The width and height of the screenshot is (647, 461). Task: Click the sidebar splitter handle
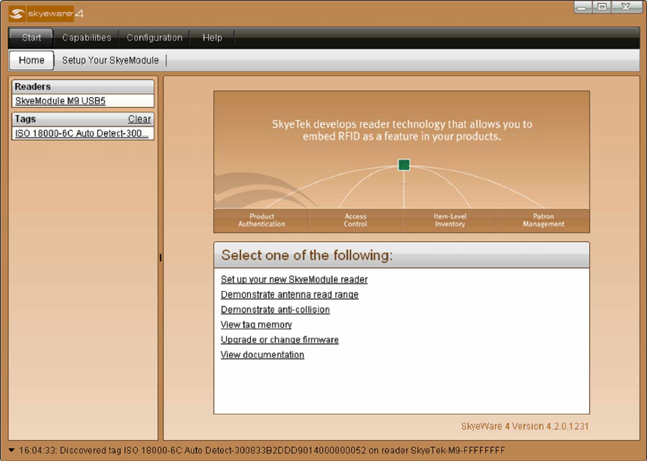[x=160, y=257]
